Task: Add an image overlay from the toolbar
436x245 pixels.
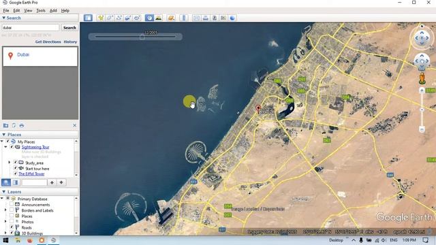Action: pos(127,18)
